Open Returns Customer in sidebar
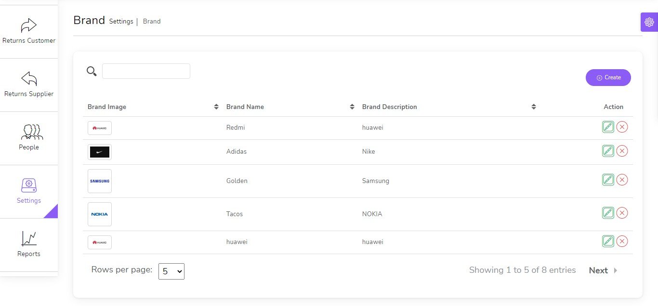 [29, 32]
